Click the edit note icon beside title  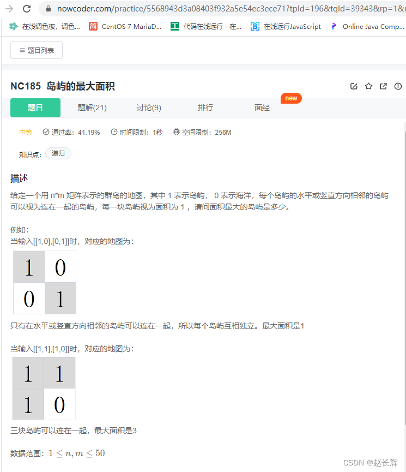[354, 86]
